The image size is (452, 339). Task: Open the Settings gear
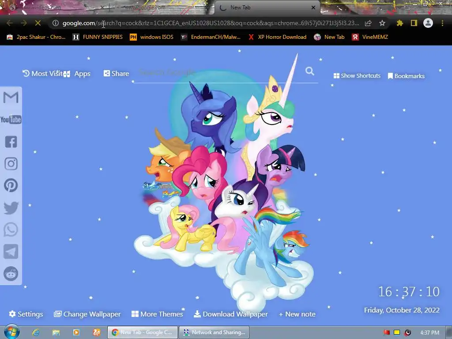26,314
